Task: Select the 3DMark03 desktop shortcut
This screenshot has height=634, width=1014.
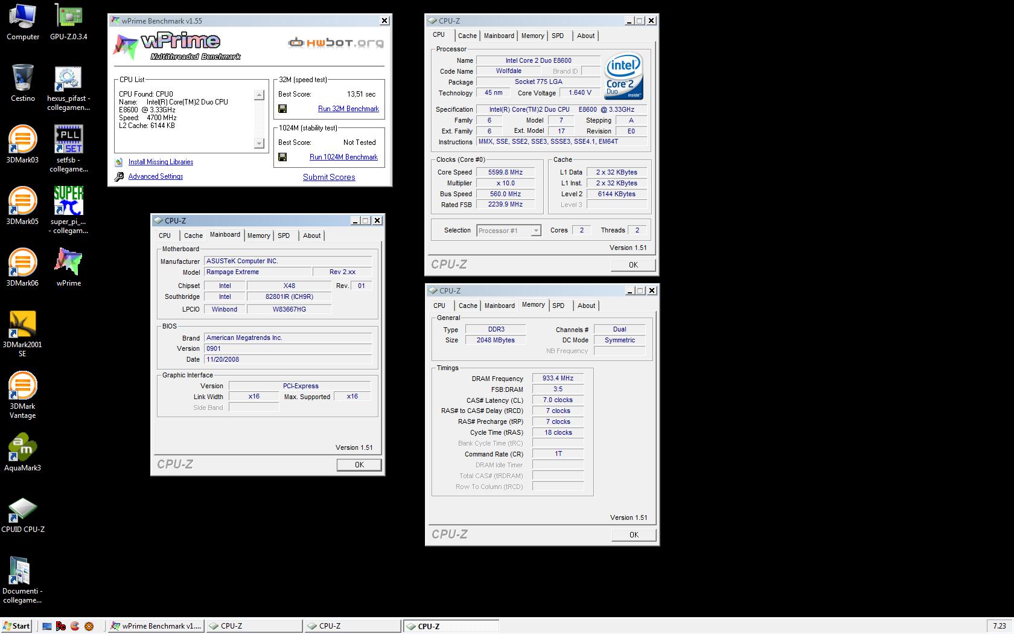Action: pos(22,144)
